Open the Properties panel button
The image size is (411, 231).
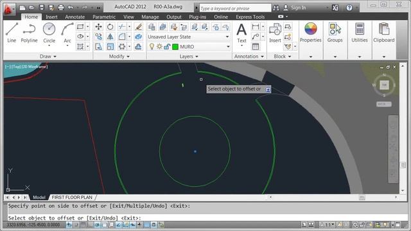(x=310, y=33)
